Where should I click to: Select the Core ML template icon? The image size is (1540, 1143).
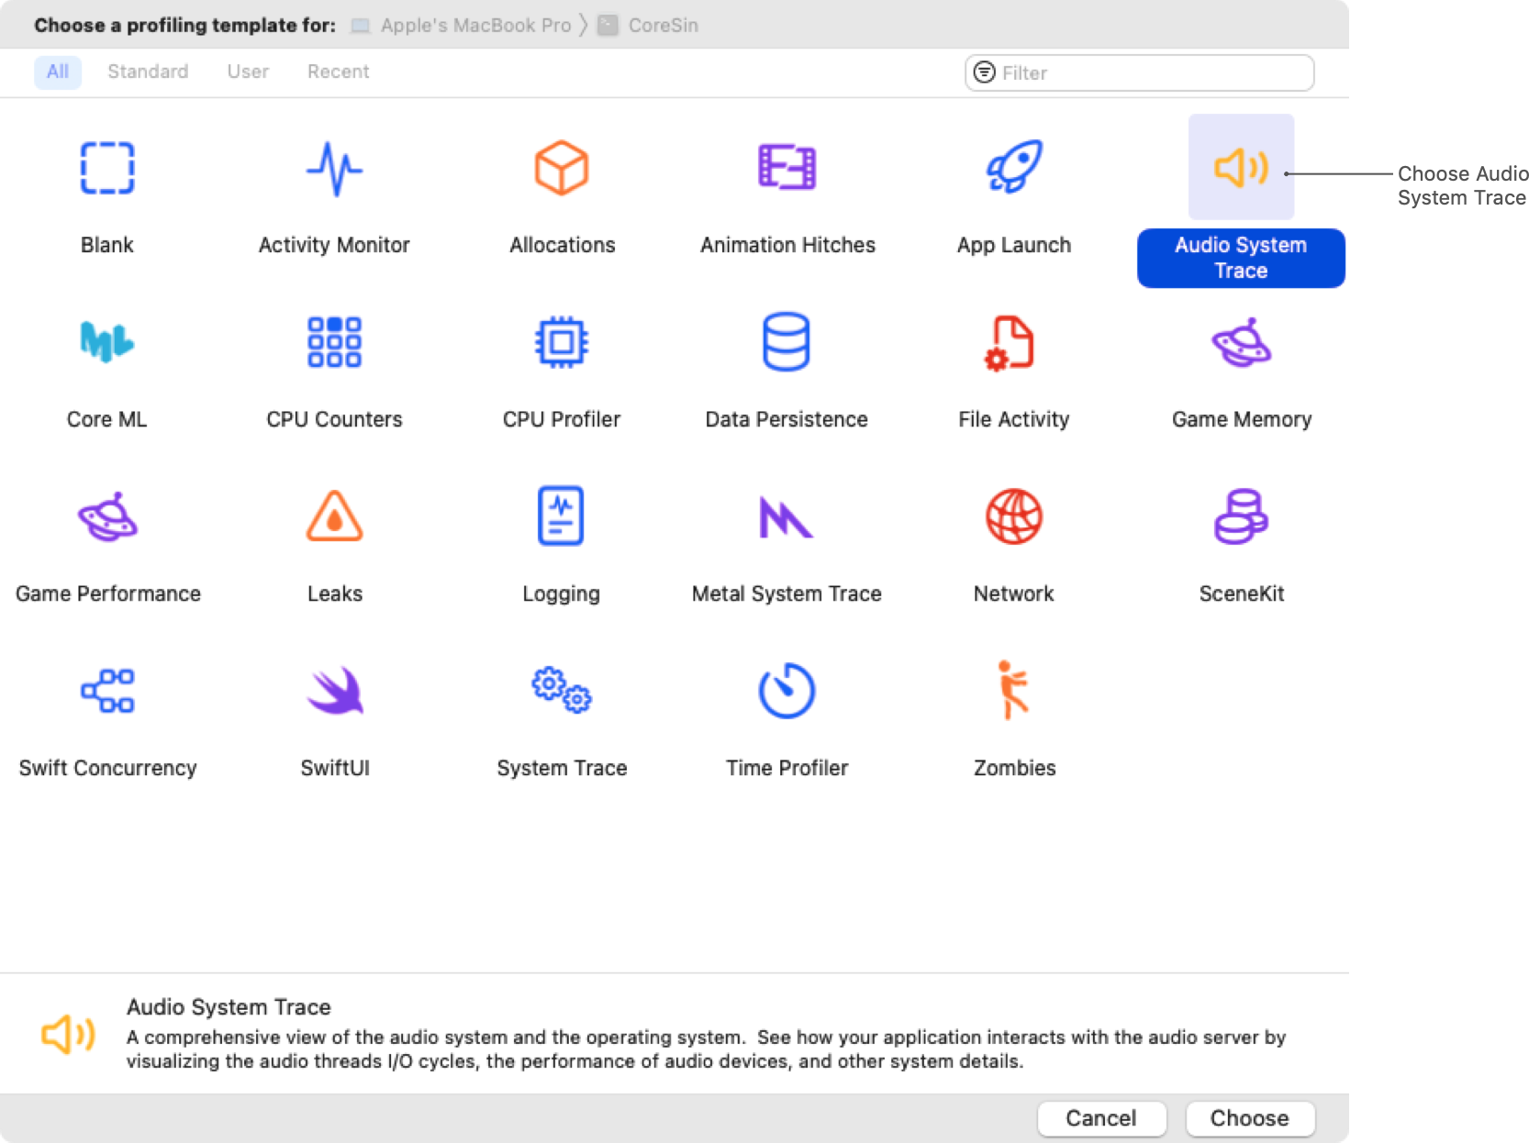(106, 343)
